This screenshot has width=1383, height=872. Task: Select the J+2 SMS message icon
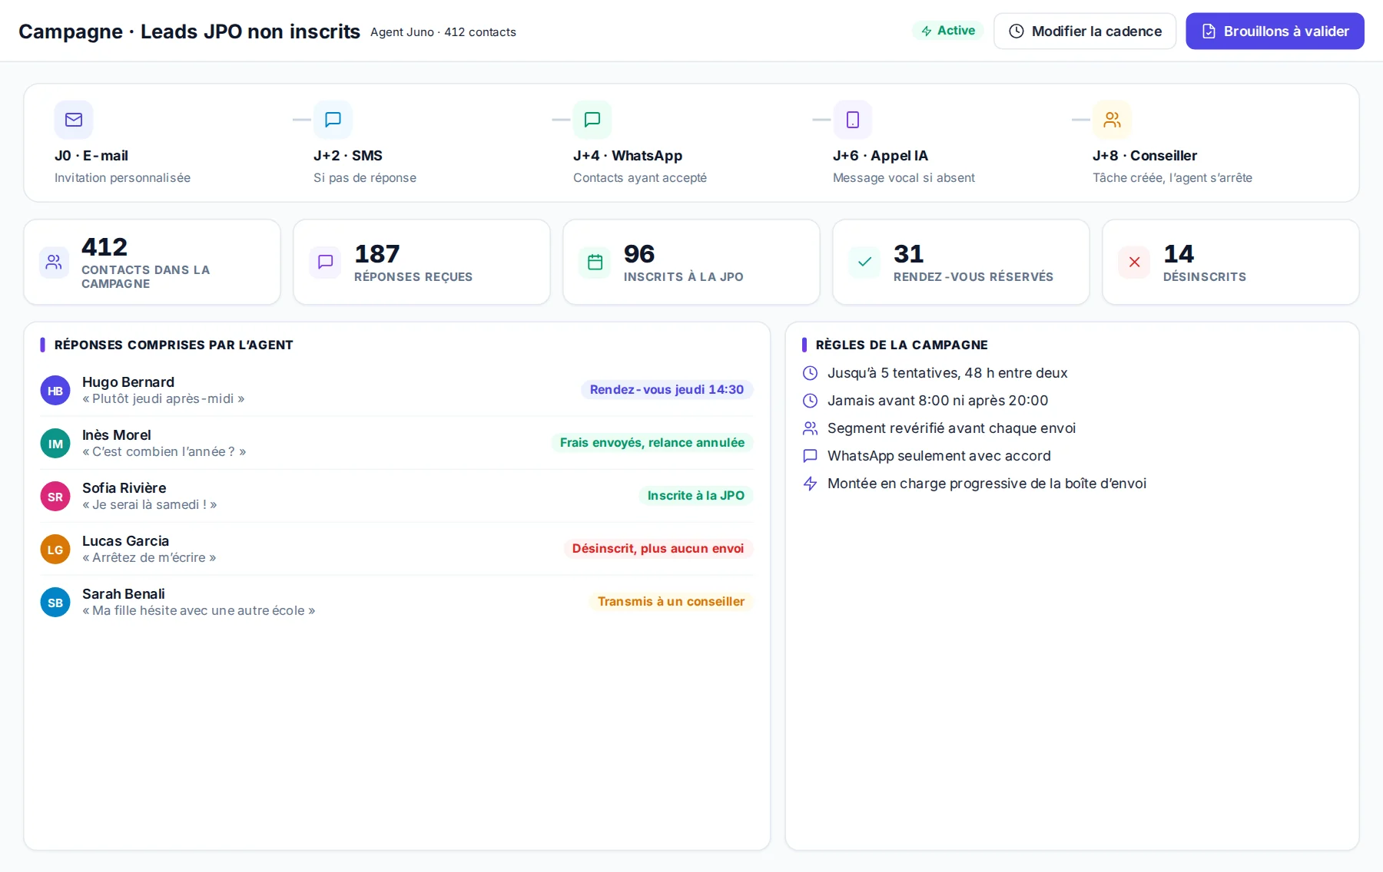pos(333,120)
